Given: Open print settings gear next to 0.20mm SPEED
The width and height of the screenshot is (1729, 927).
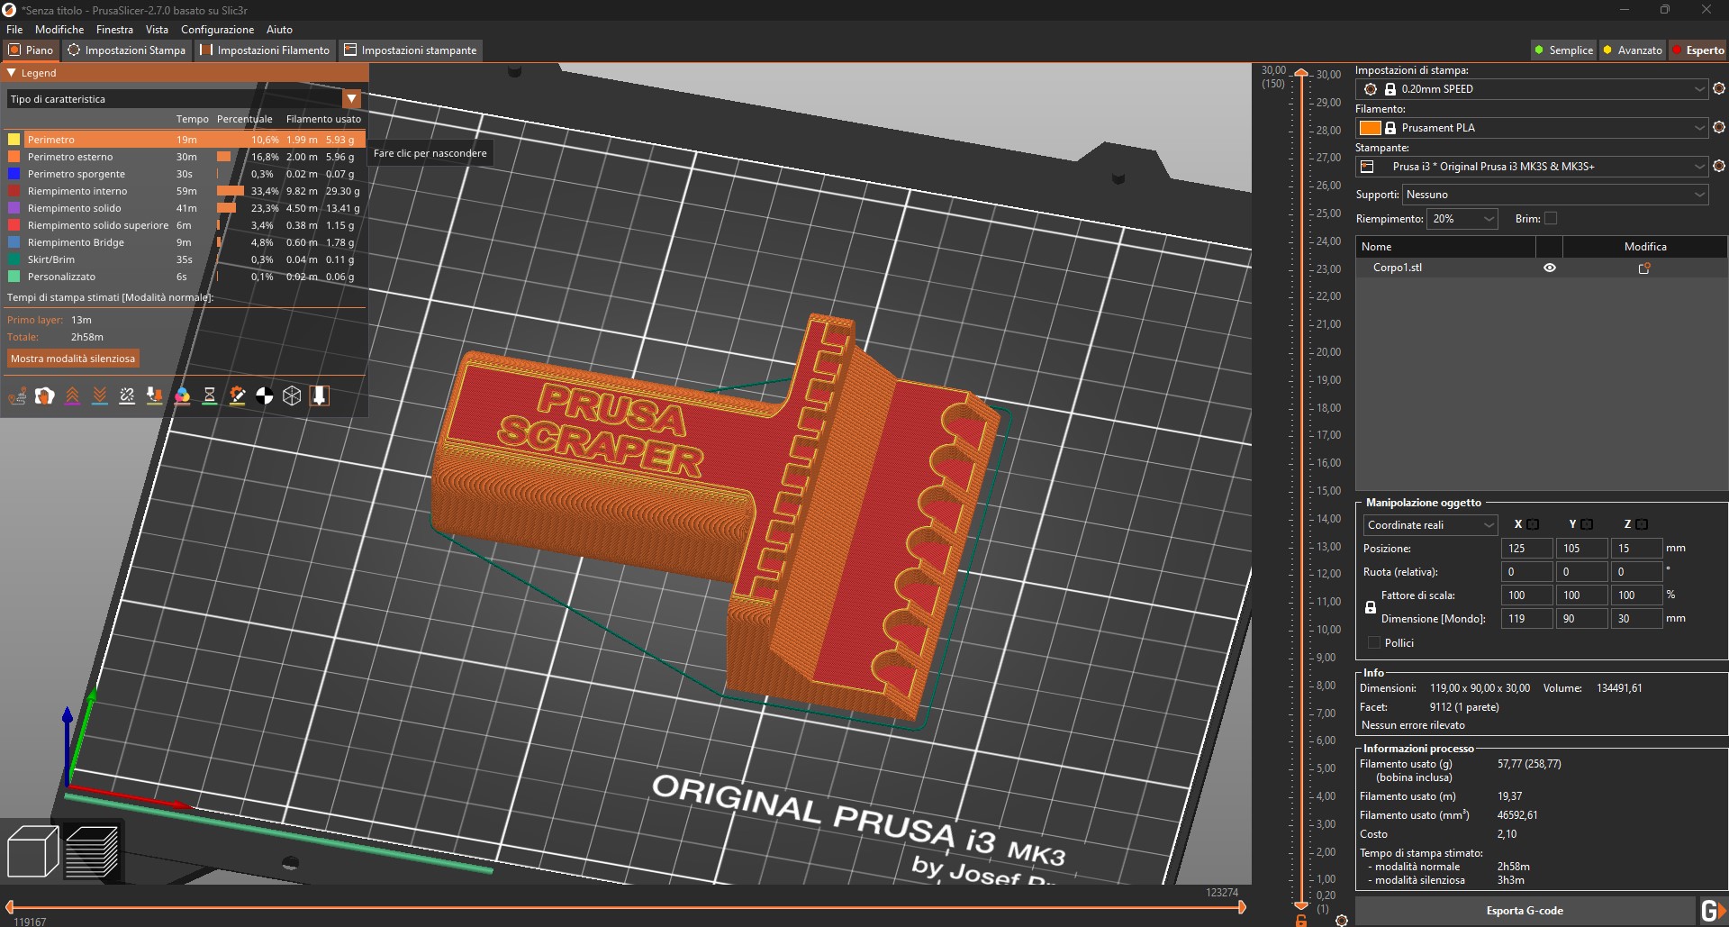Looking at the screenshot, I should click(x=1719, y=89).
